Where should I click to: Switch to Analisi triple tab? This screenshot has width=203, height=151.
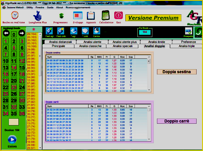coord(187,46)
